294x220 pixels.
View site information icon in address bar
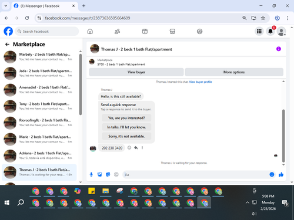point(39,18)
